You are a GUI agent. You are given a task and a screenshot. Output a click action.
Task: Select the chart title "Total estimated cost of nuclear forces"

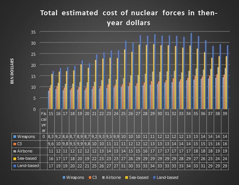pyautogui.click(x=129, y=18)
